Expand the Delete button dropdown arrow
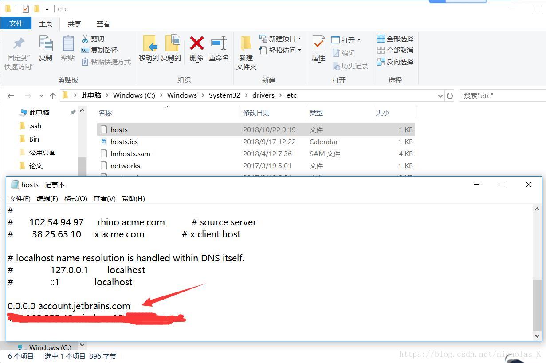546x363 pixels. click(196, 63)
